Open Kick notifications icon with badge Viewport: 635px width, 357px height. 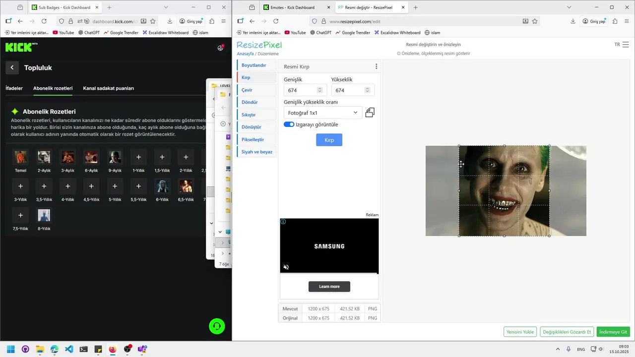(x=220, y=48)
